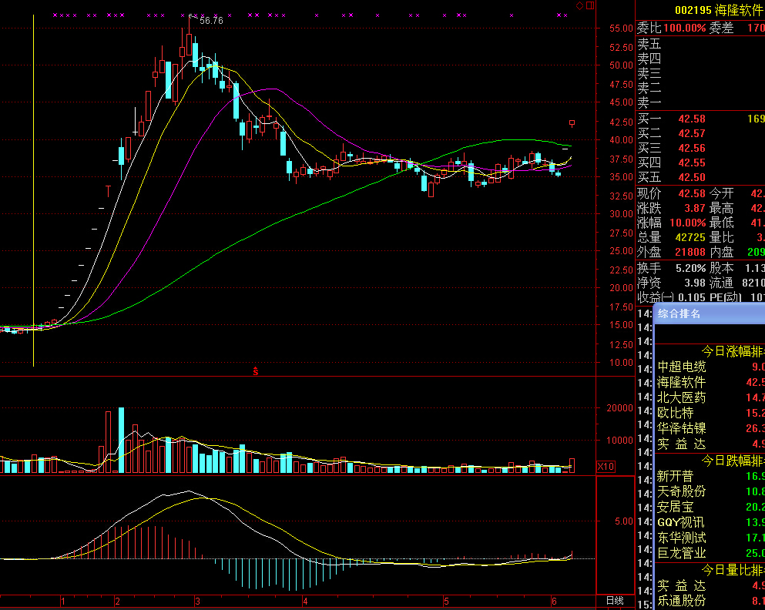Select 天奇股份 in the ranking list
The width and height of the screenshot is (765, 610).
pyautogui.click(x=682, y=491)
